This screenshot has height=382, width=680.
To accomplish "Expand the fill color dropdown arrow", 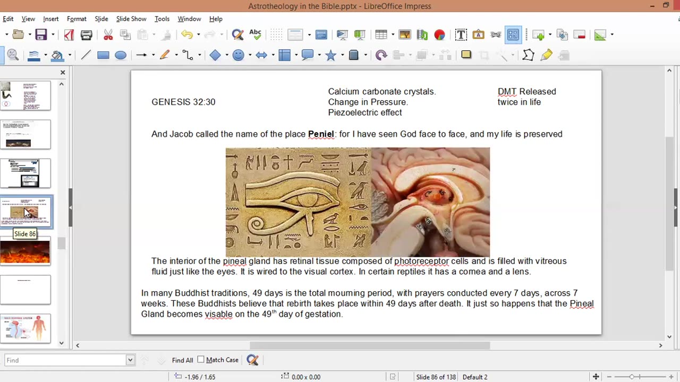I will (x=70, y=55).
